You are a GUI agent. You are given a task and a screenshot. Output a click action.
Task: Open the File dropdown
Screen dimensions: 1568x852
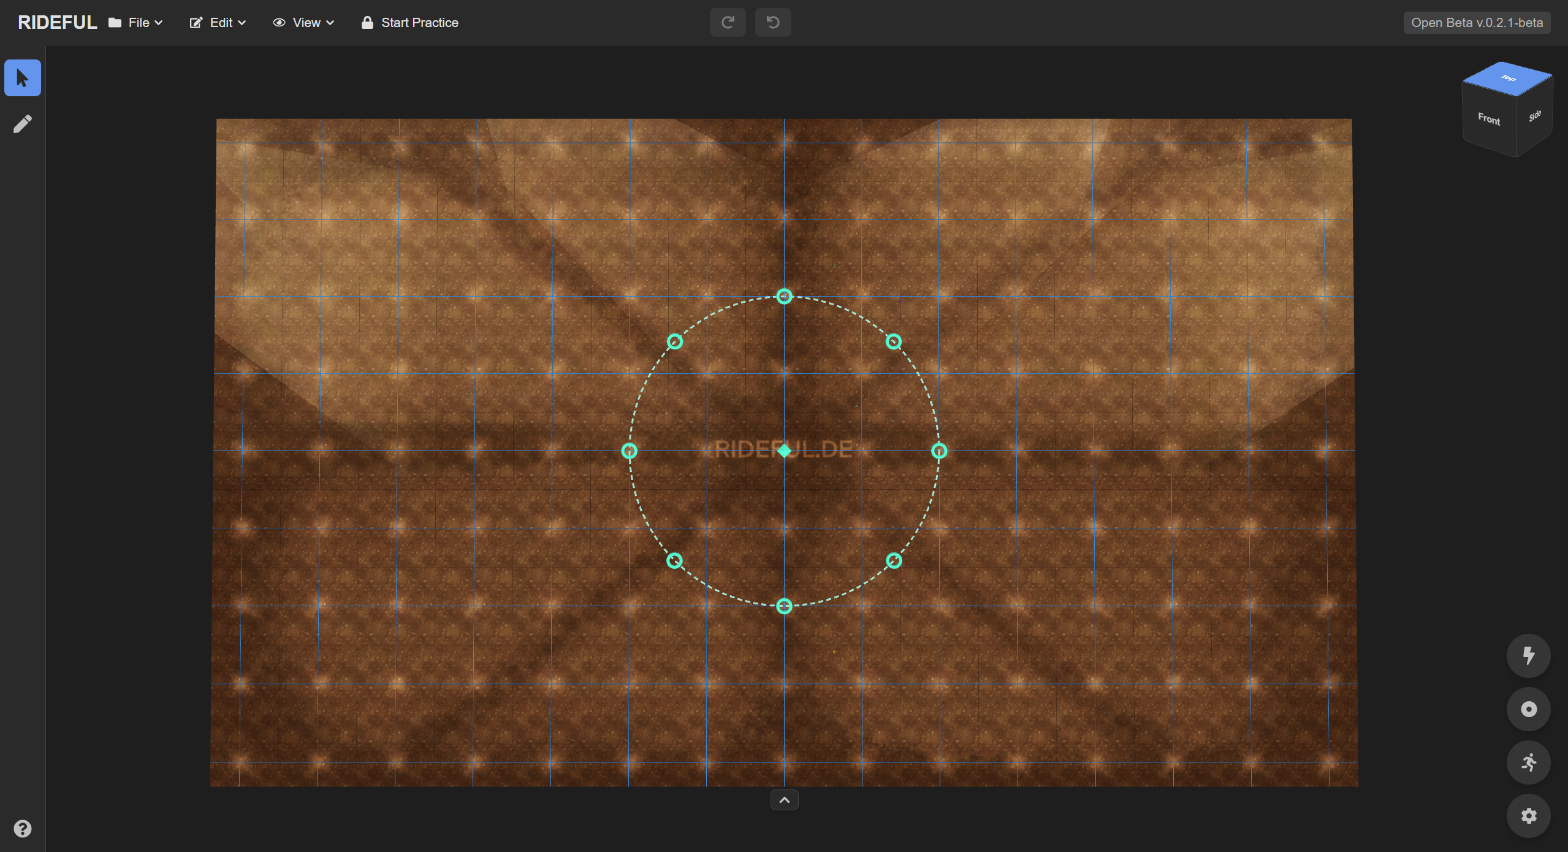[135, 22]
